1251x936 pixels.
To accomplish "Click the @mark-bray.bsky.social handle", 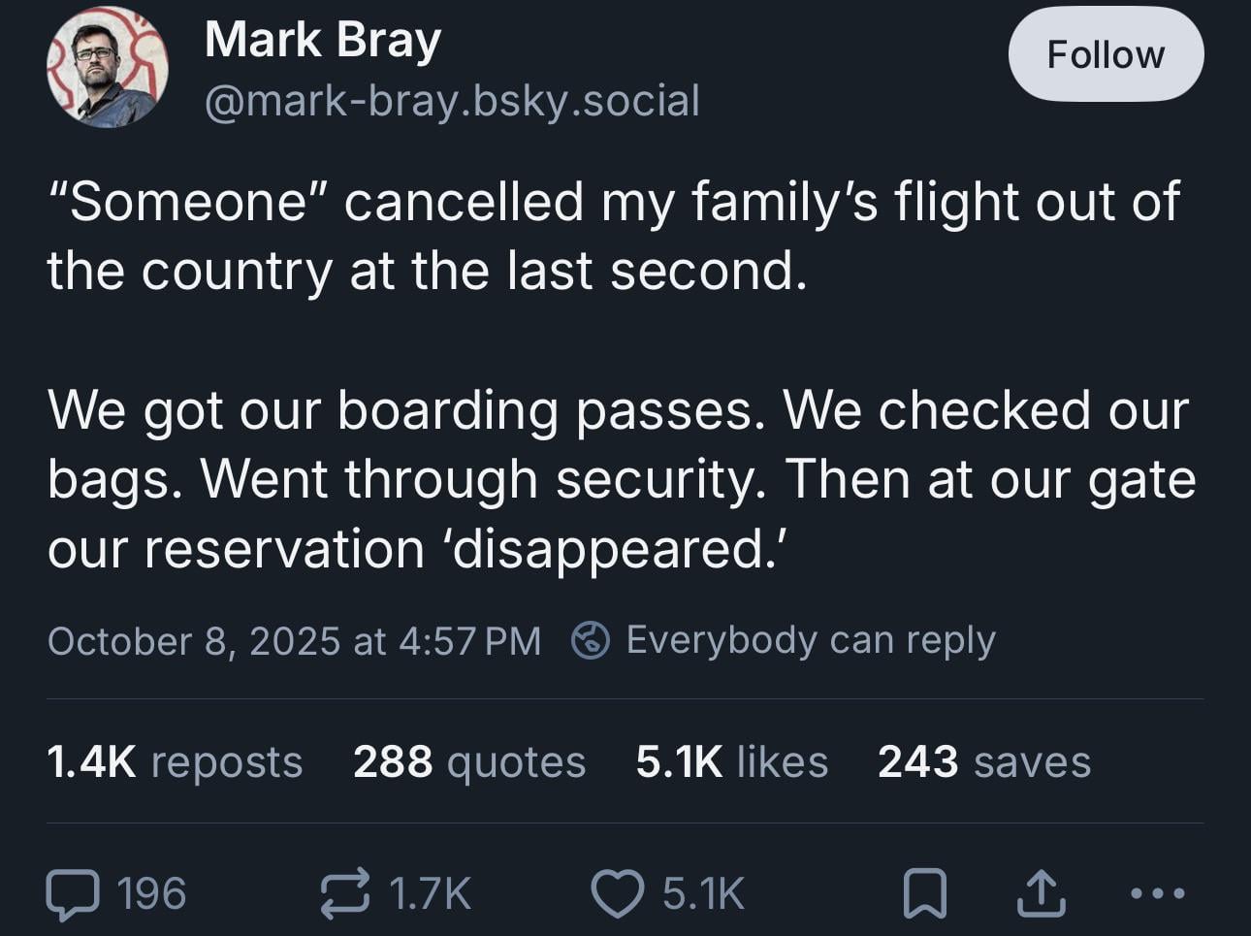I will click(452, 101).
